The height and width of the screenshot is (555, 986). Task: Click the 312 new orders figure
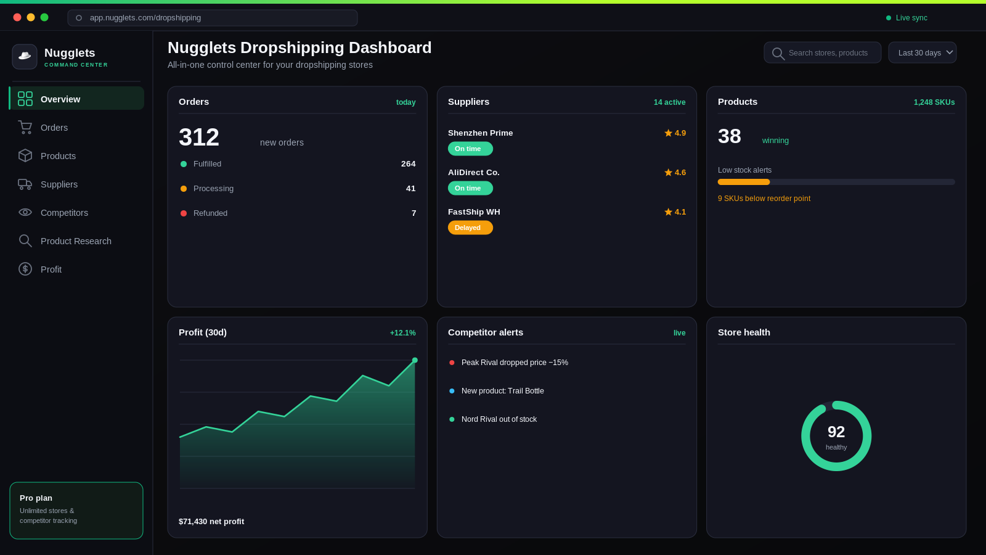point(199,138)
